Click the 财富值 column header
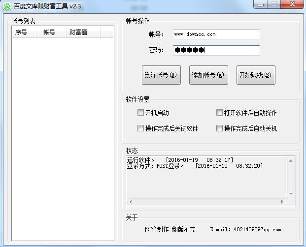Image resolution: width=306 pixels, height=247 pixels. pos(83,32)
